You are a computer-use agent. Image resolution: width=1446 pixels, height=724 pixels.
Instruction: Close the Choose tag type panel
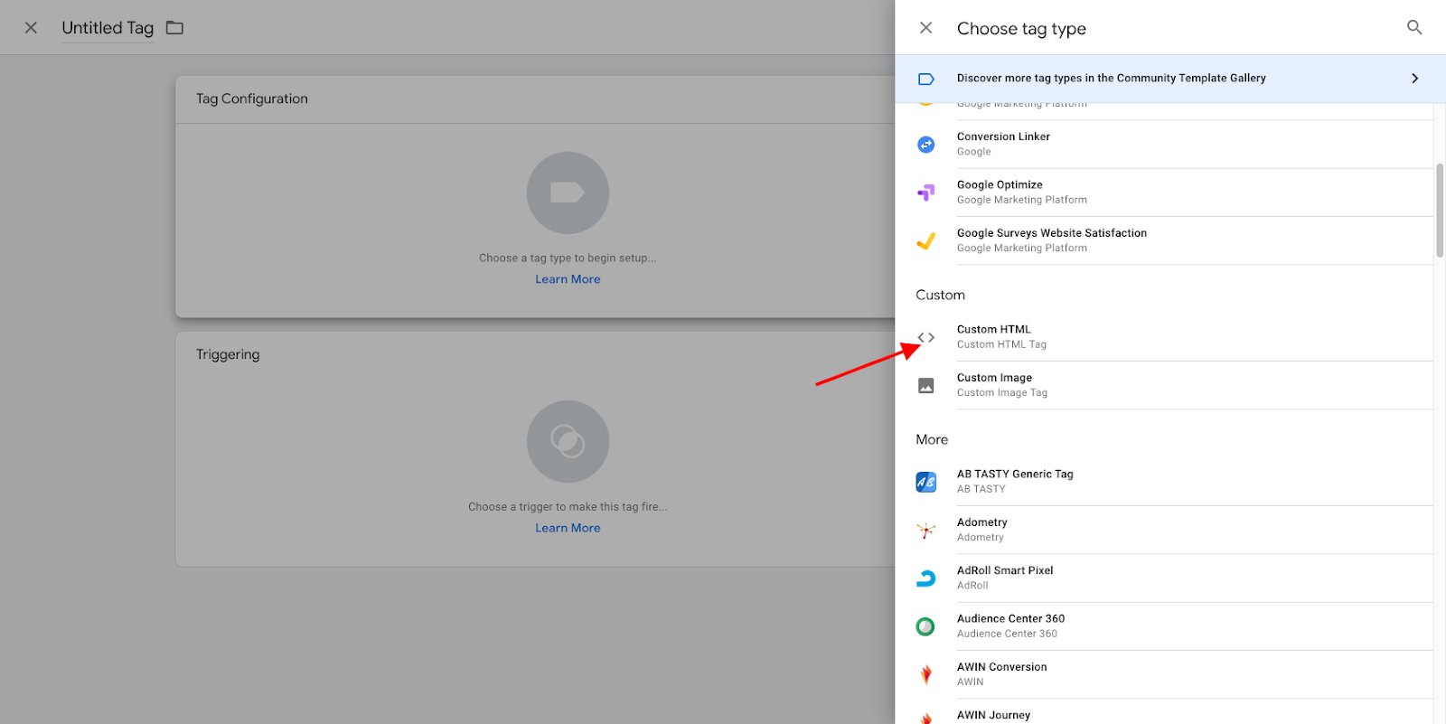[x=926, y=28]
